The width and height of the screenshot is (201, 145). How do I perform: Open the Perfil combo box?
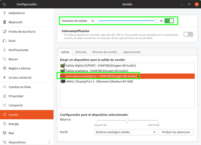click(x=126, y=132)
